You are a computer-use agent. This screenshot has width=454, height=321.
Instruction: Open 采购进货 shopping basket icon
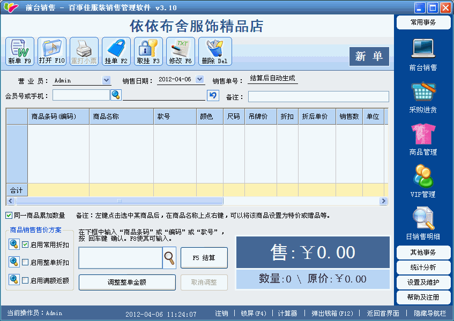(423, 97)
